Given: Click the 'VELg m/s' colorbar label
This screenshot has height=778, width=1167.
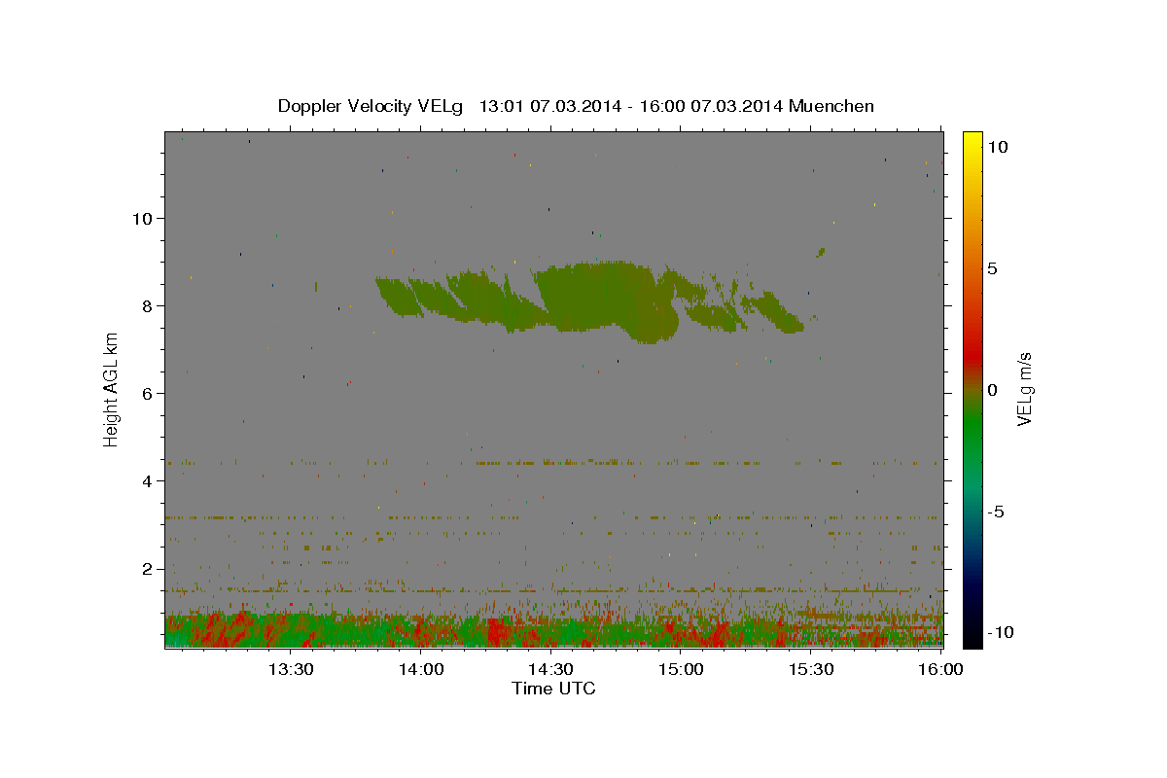Looking at the screenshot, I should point(1024,389).
